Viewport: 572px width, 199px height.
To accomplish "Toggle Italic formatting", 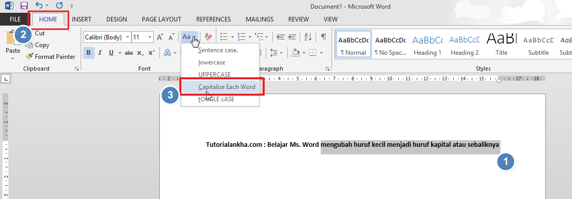I will pos(100,53).
